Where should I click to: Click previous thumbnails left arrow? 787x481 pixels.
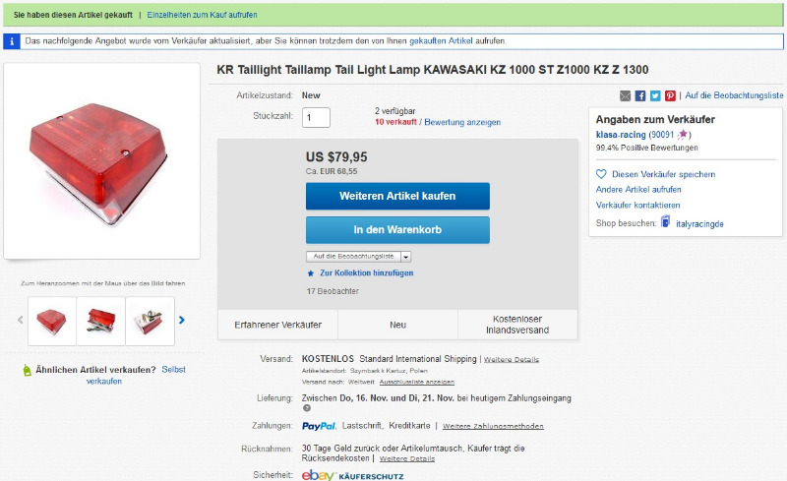(x=20, y=320)
